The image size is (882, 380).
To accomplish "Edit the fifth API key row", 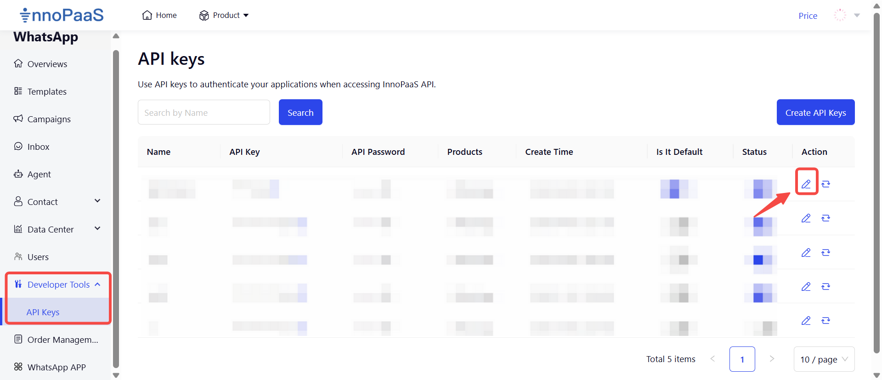I will [806, 321].
